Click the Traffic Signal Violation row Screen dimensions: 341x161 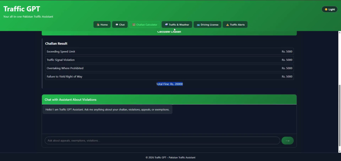[169, 60]
